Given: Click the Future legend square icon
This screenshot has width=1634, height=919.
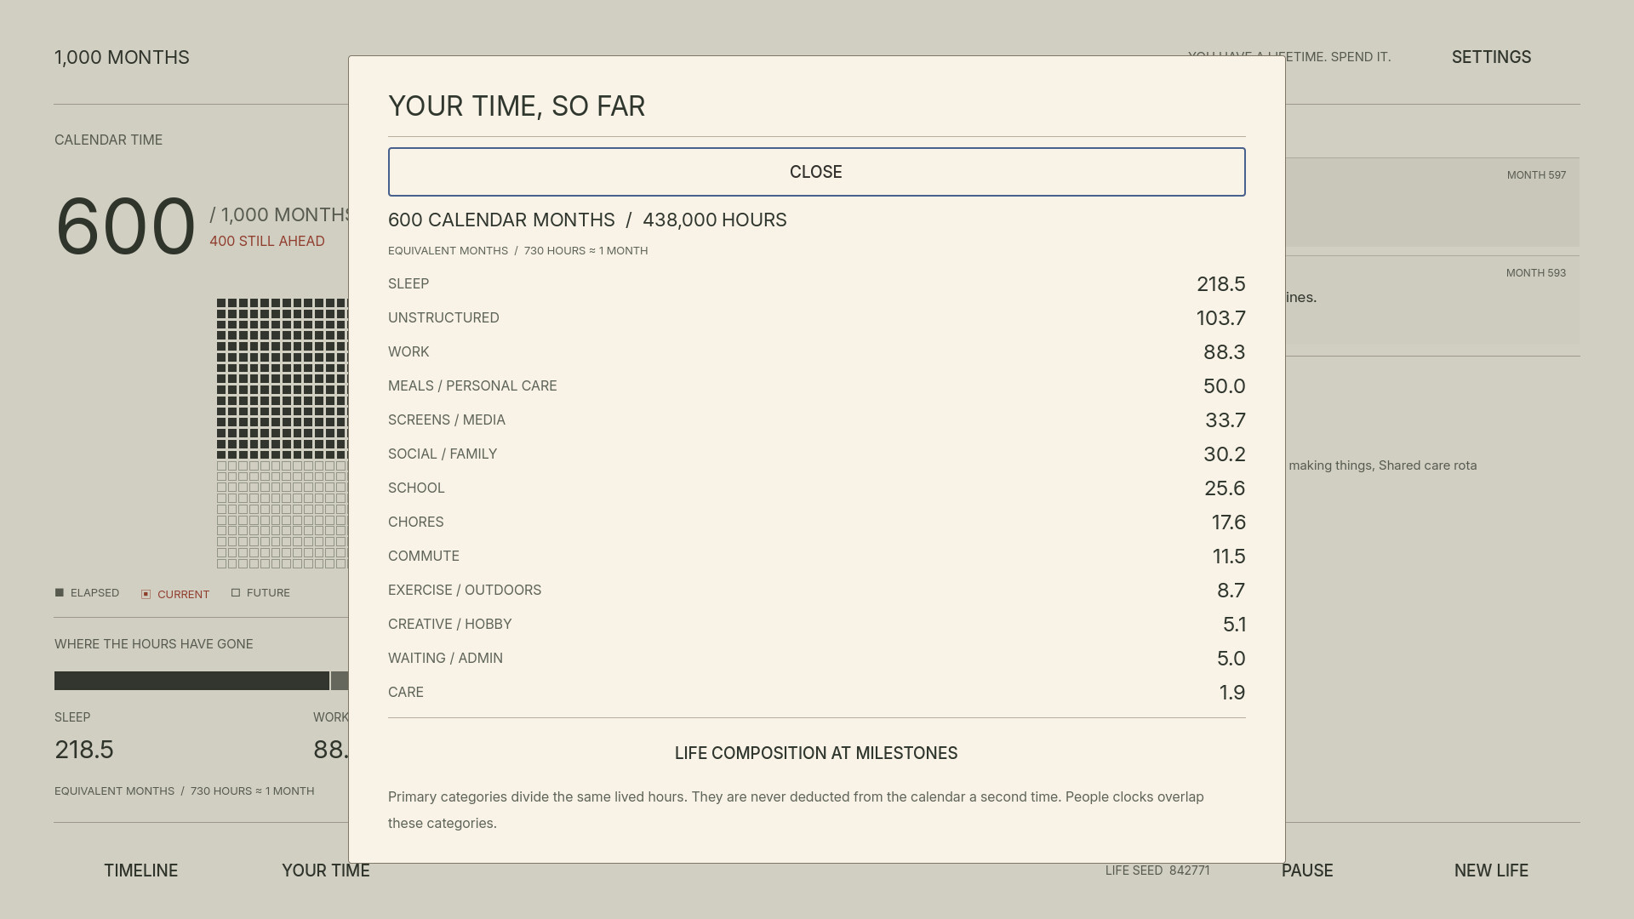Looking at the screenshot, I should click(x=236, y=592).
